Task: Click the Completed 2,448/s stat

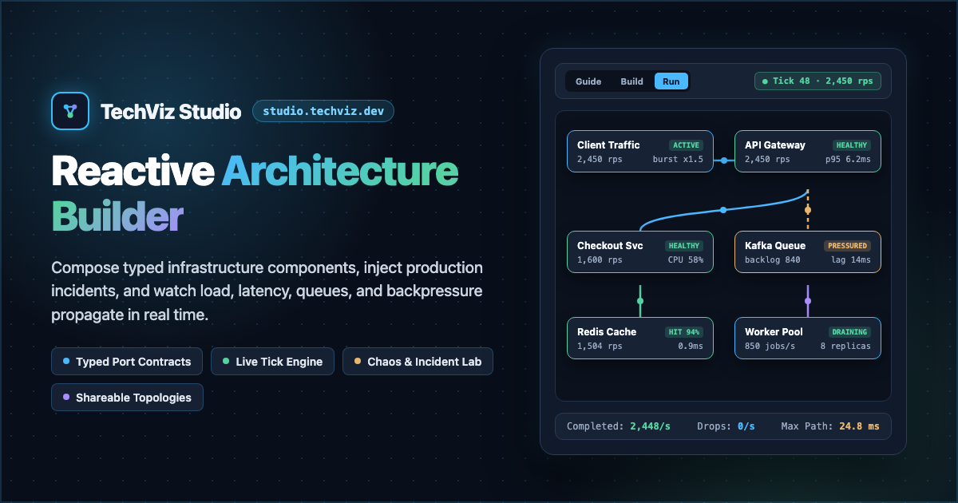Action: (619, 426)
